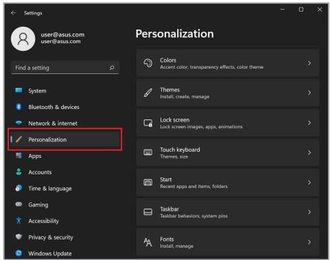Viewport: 330px width, 260px height.
Task: Click the Privacy & security shield icon
Action: [x=19, y=237]
